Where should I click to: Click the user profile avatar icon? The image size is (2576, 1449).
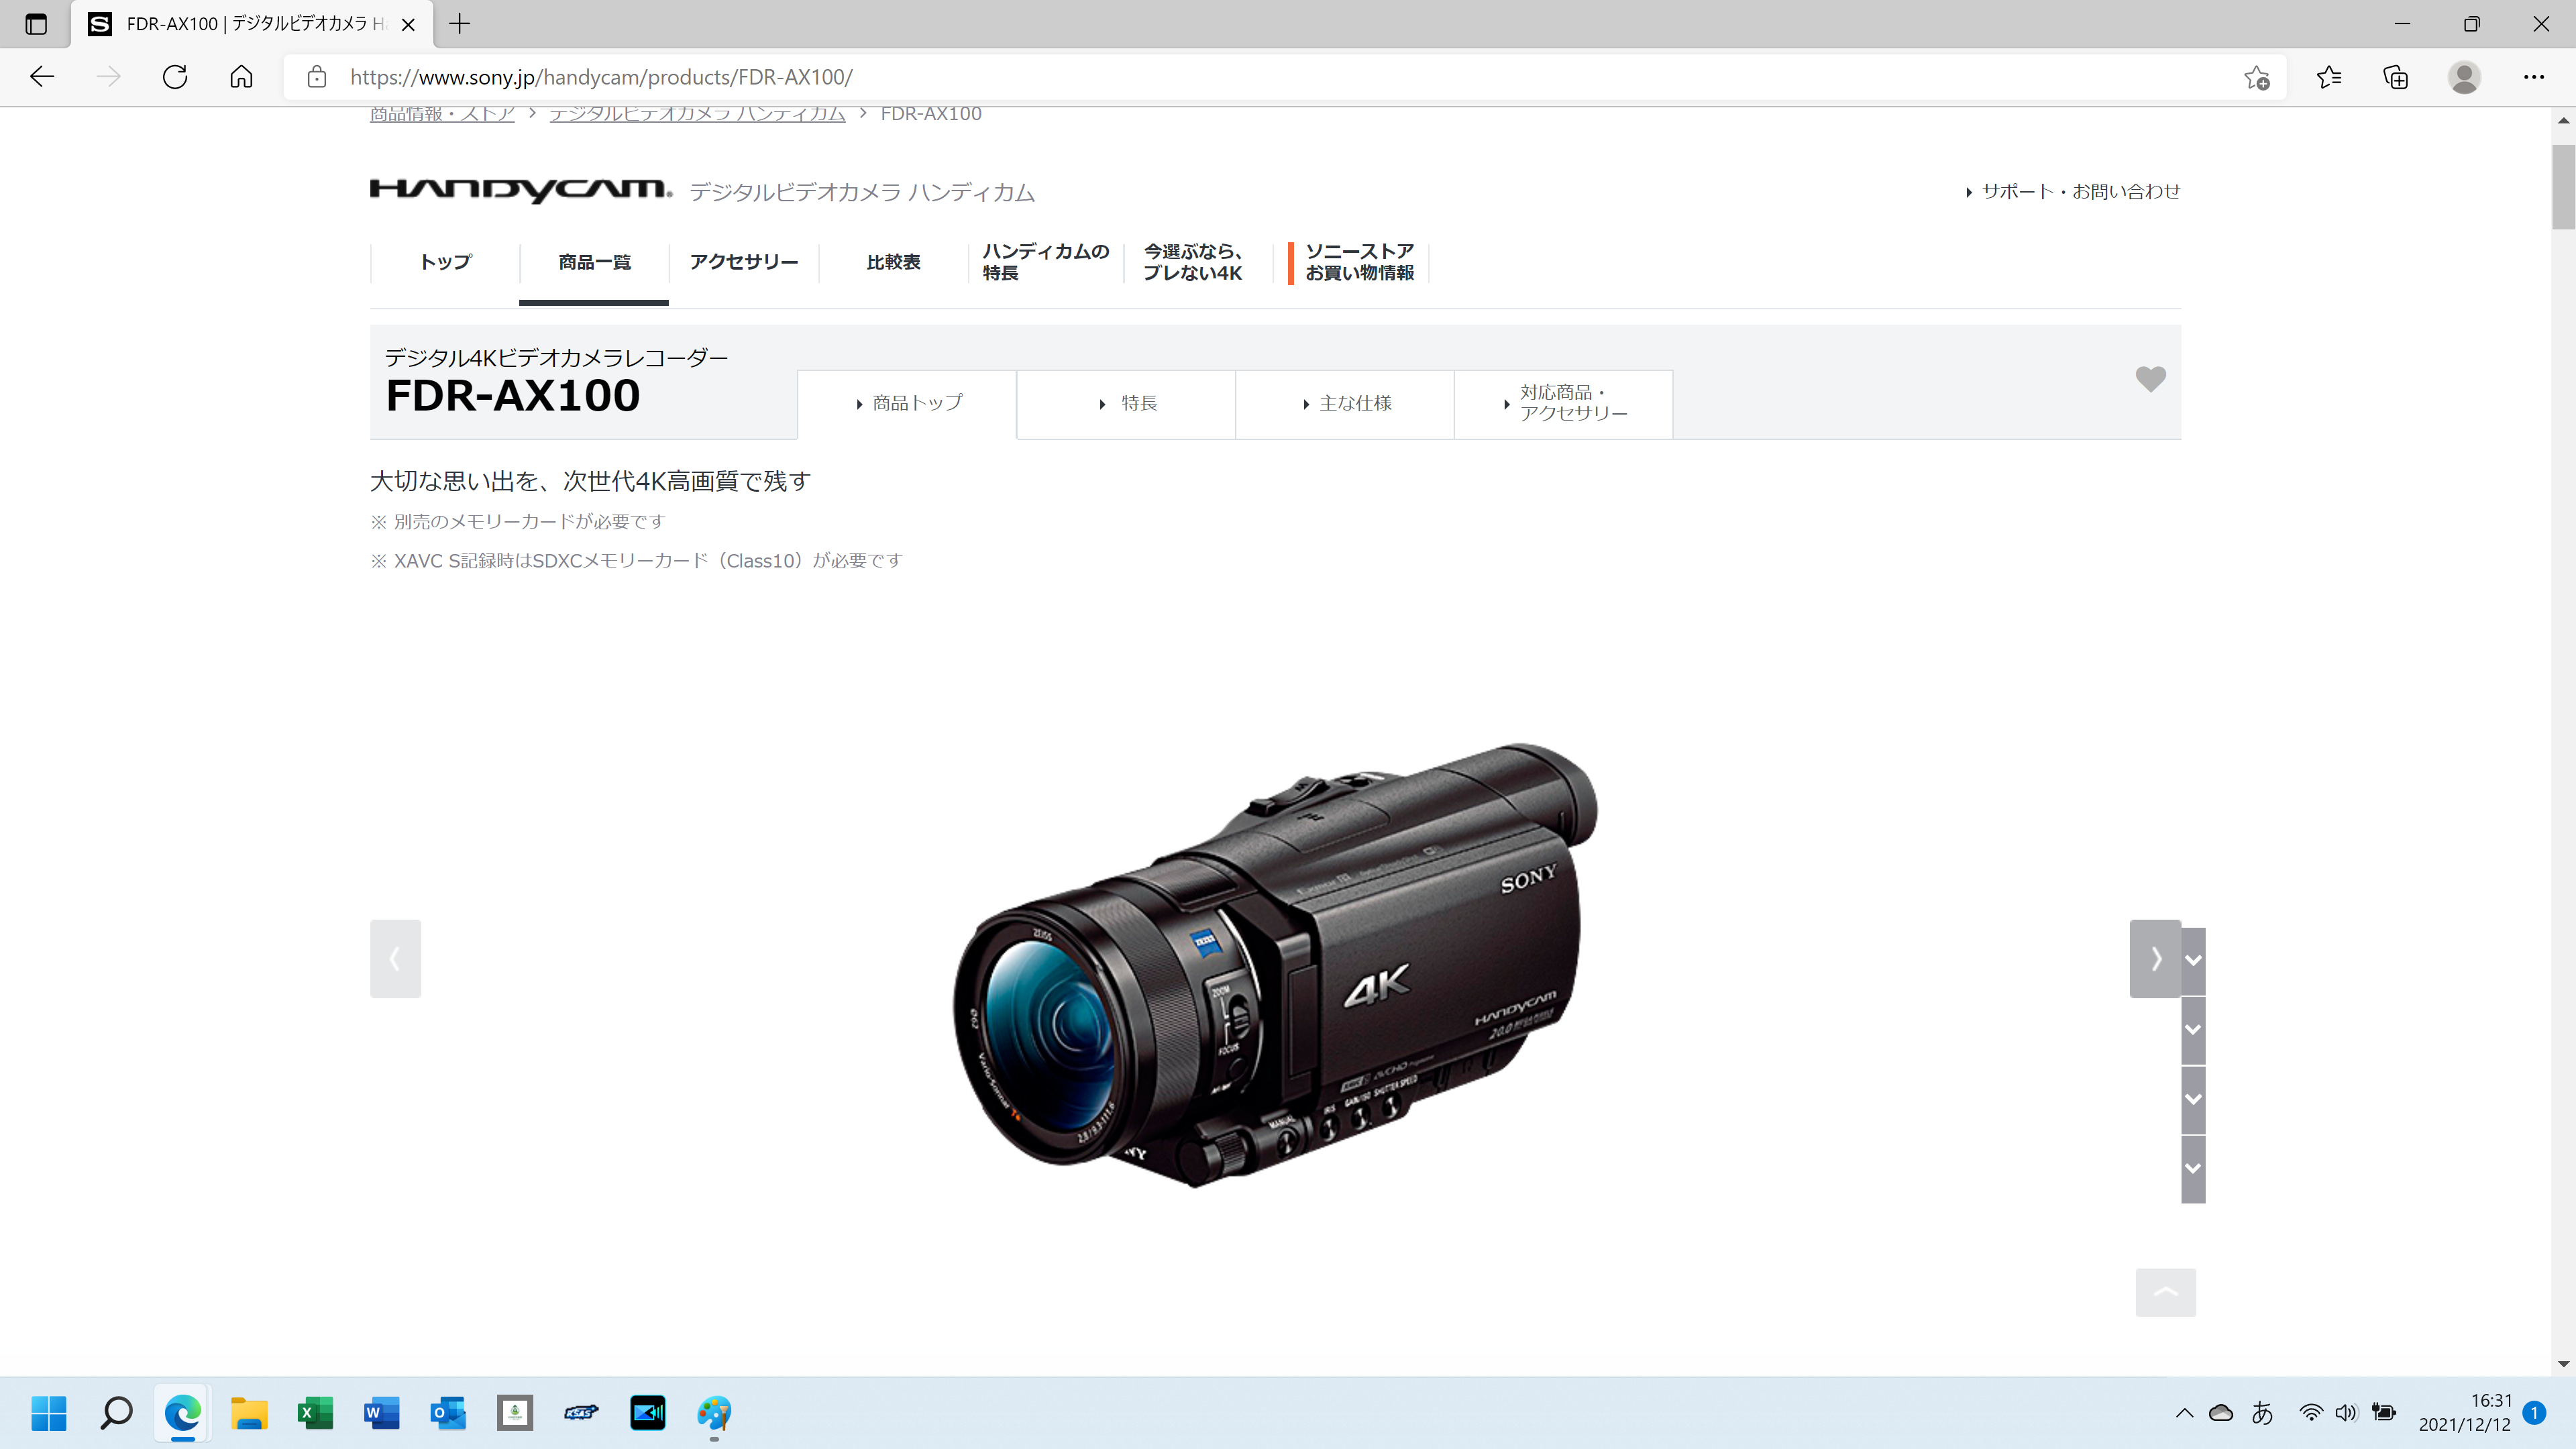2464,77
